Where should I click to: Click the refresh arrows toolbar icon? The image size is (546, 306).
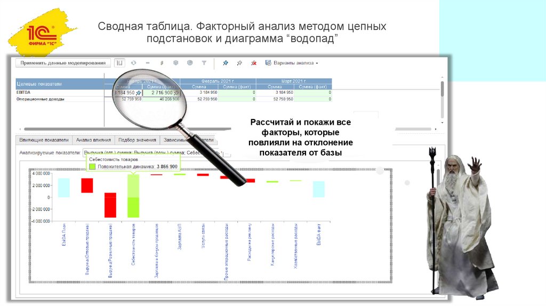(133, 63)
